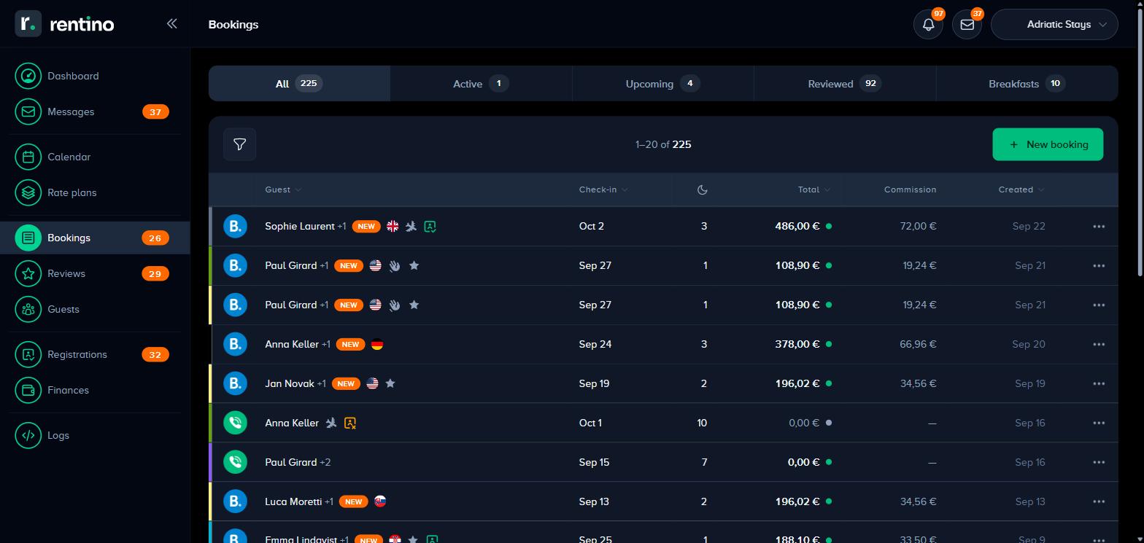Open the filter funnel icon

pos(239,144)
